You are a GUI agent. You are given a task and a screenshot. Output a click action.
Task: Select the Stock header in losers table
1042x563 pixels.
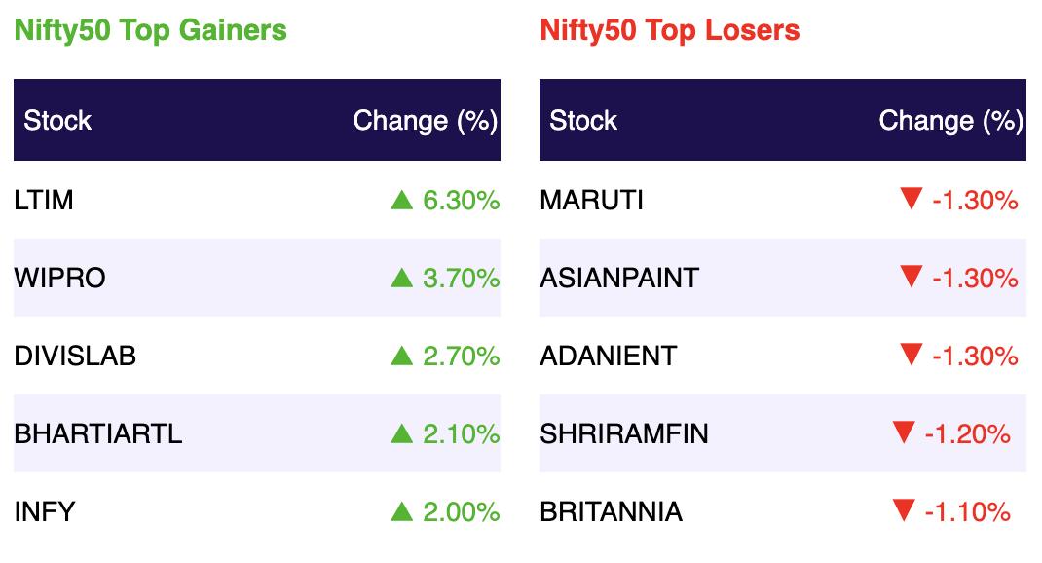pos(583,121)
